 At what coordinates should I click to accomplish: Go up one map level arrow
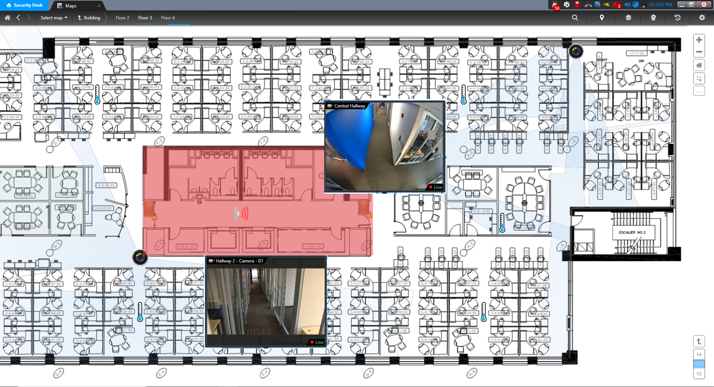coord(699,341)
